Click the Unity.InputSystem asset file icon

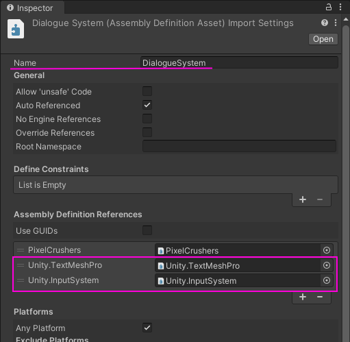(161, 281)
